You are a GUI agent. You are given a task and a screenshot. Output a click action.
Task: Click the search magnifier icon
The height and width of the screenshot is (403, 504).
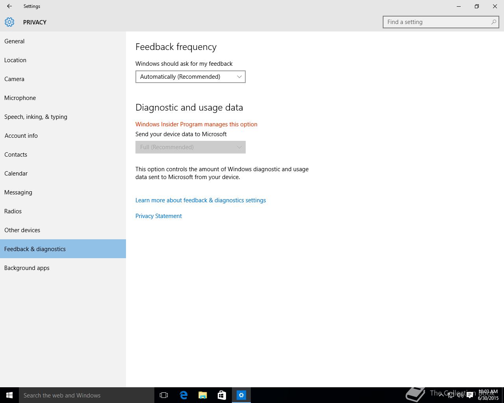(x=493, y=22)
